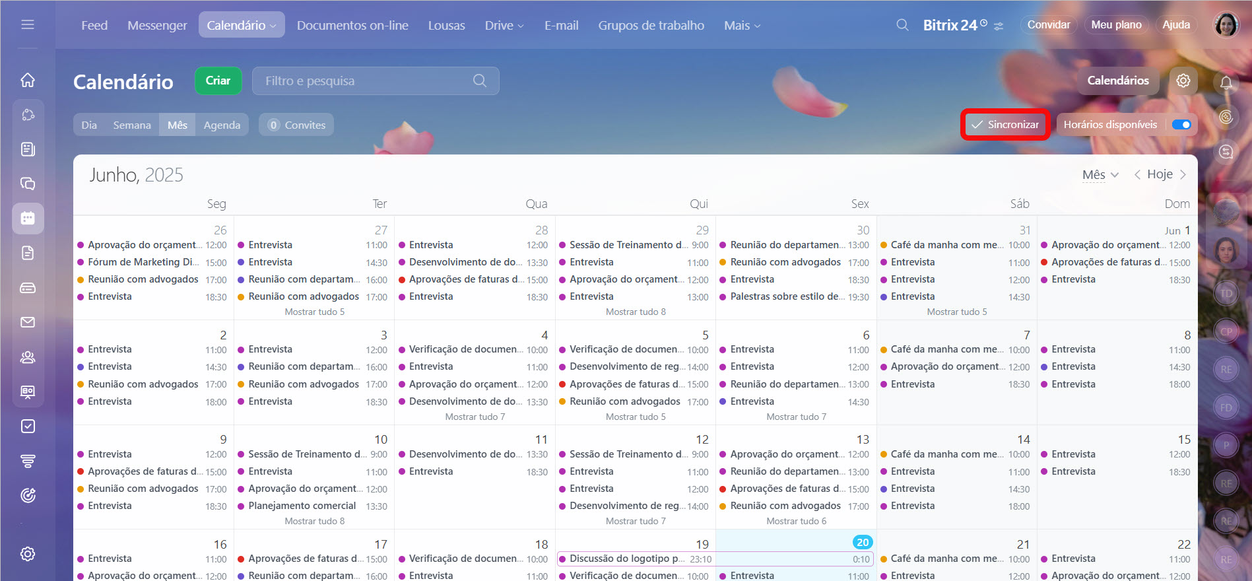Screen dimensions: 1252x581
Task: Open the people/contacts icon in sidebar
Action: pos(28,357)
